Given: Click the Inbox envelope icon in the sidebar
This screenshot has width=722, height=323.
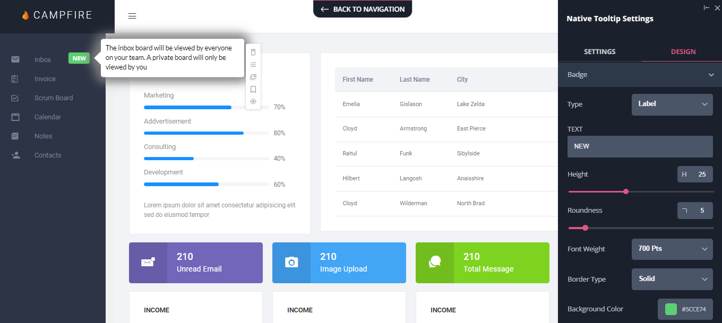Looking at the screenshot, I should pyautogui.click(x=15, y=59).
